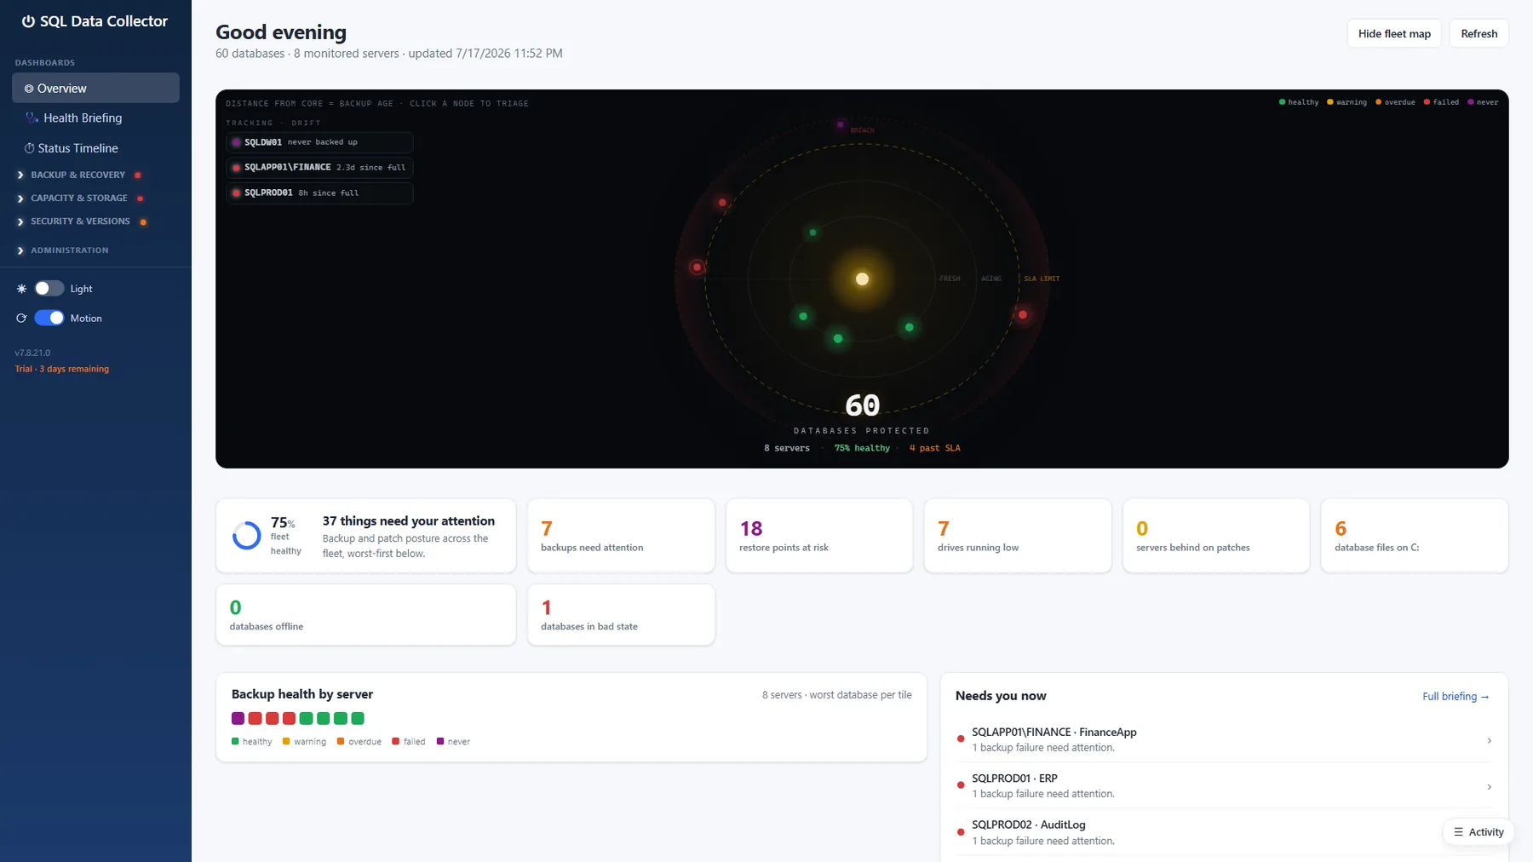Click the Health Briefing stethoscope icon

[x=32, y=118]
